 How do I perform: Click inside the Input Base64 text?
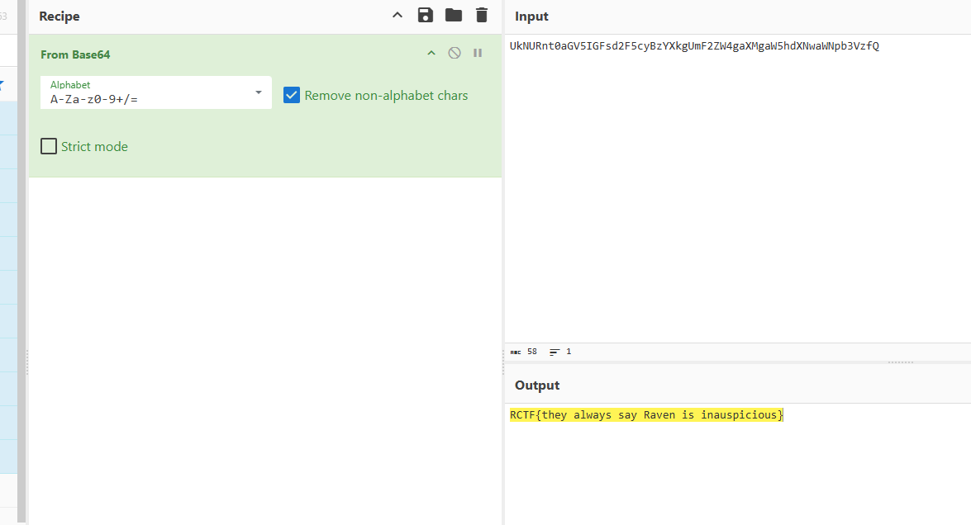click(694, 46)
